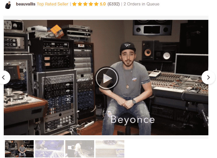The width and height of the screenshot is (217, 158).
Task: Open the beauvallis seller name link
Action: [26, 4]
